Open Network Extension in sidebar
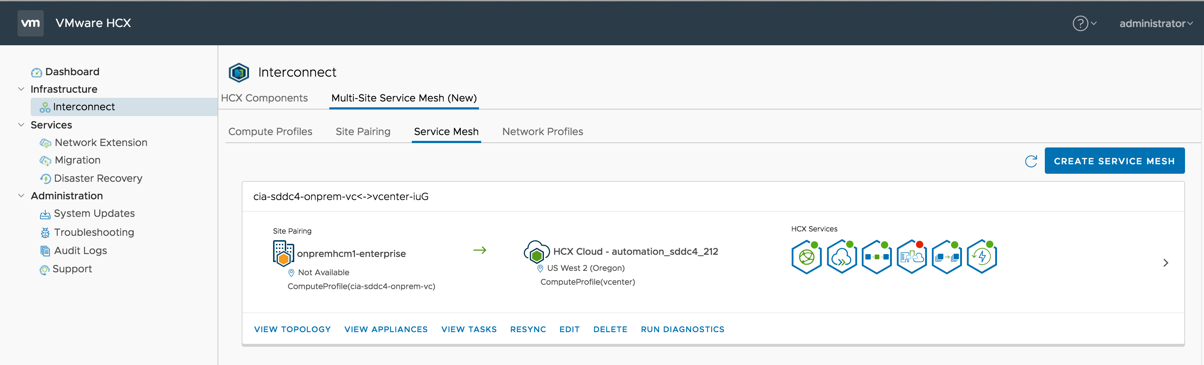This screenshot has height=365, width=1204. click(100, 143)
